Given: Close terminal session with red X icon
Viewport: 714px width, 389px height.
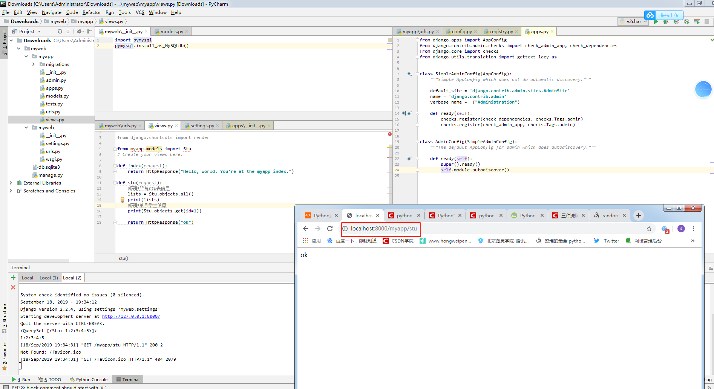Looking at the screenshot, I should [13, 287].
